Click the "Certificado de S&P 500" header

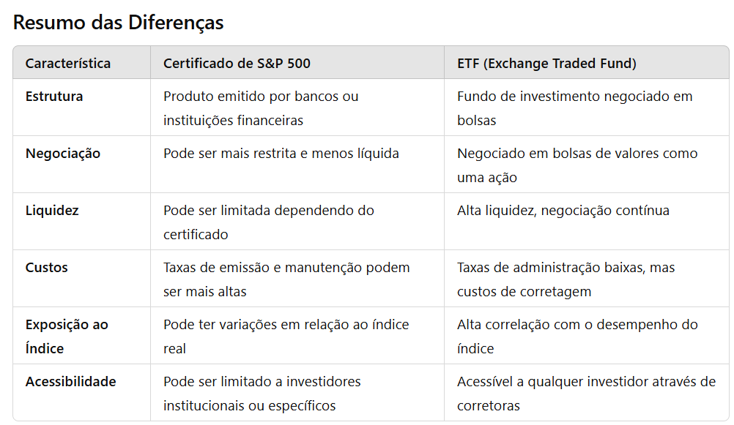click(237, 64)
